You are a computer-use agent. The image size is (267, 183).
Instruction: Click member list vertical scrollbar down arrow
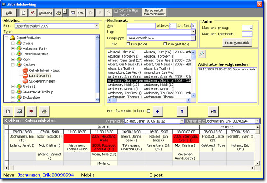[x=193, y=95]
